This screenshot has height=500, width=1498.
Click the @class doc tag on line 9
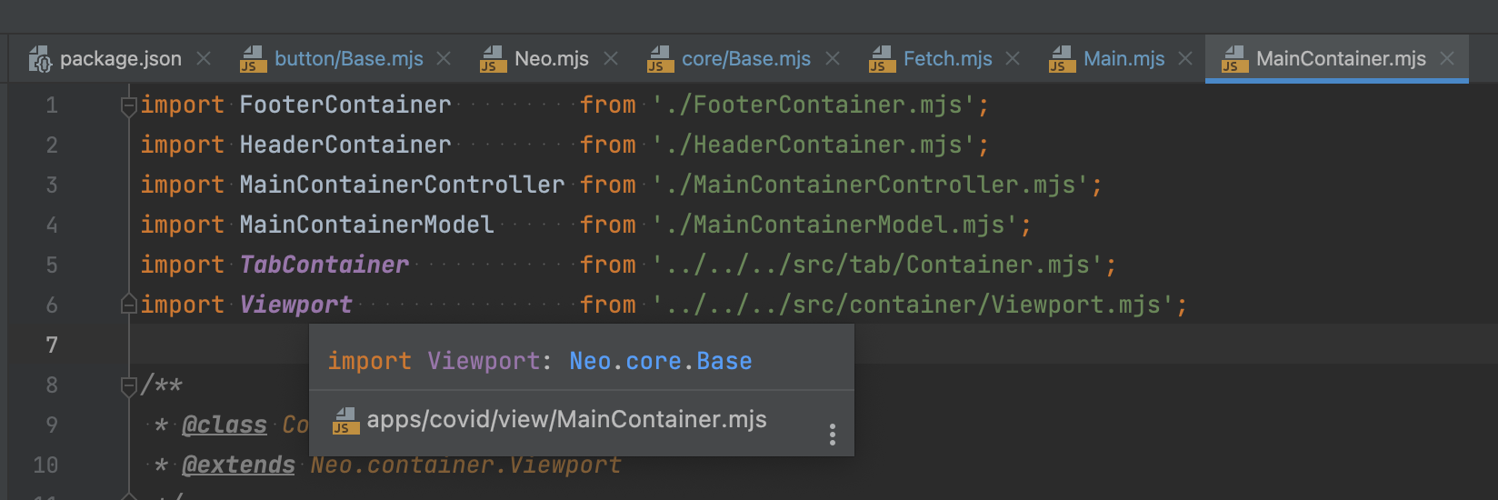point(225,425)
